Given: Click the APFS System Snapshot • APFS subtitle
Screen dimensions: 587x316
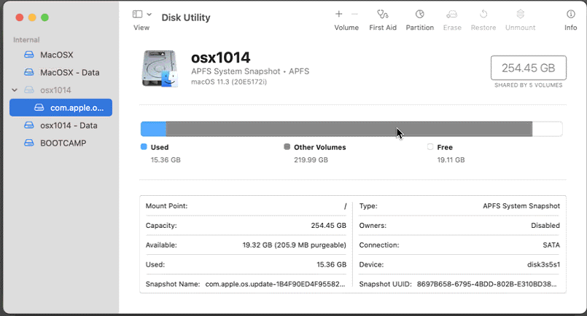Looking at the screenshot, I should [x=250, y=71].
